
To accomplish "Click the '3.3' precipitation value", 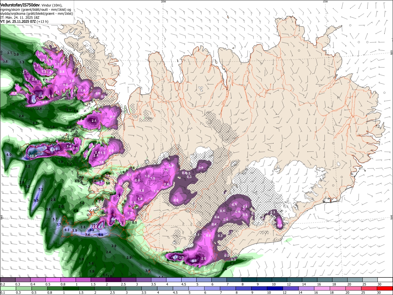I will [x=22, y=62].
